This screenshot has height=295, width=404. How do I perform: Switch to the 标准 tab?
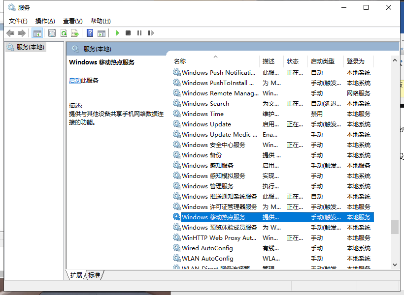click(x=94, y=275)
